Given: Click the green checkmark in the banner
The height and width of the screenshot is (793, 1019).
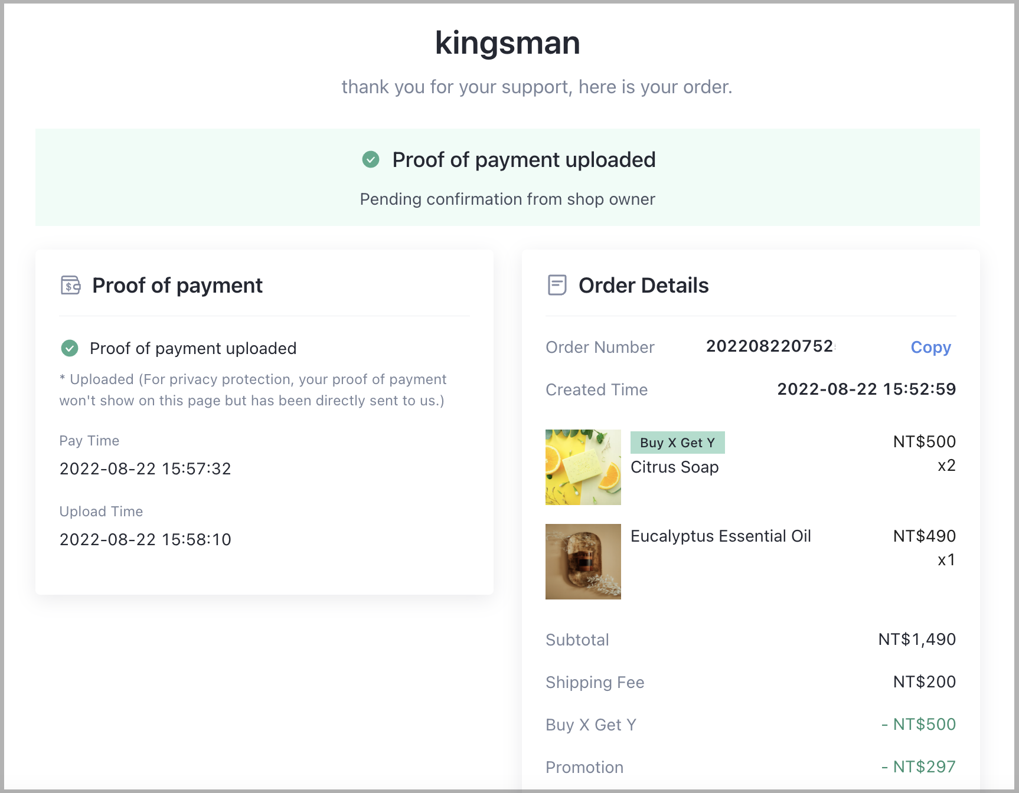Looking at the screenshot, I should tap(371, 159).
